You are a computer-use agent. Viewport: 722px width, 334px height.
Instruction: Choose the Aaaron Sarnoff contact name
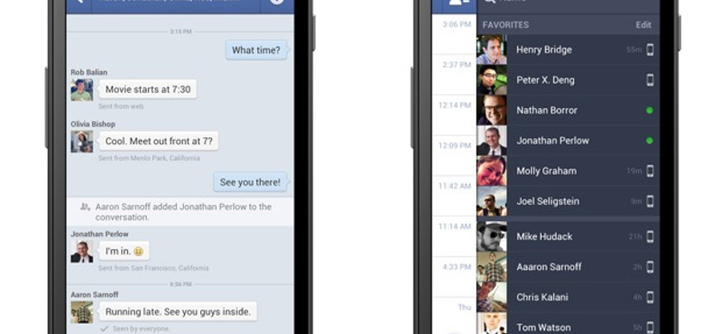point(549,267)
